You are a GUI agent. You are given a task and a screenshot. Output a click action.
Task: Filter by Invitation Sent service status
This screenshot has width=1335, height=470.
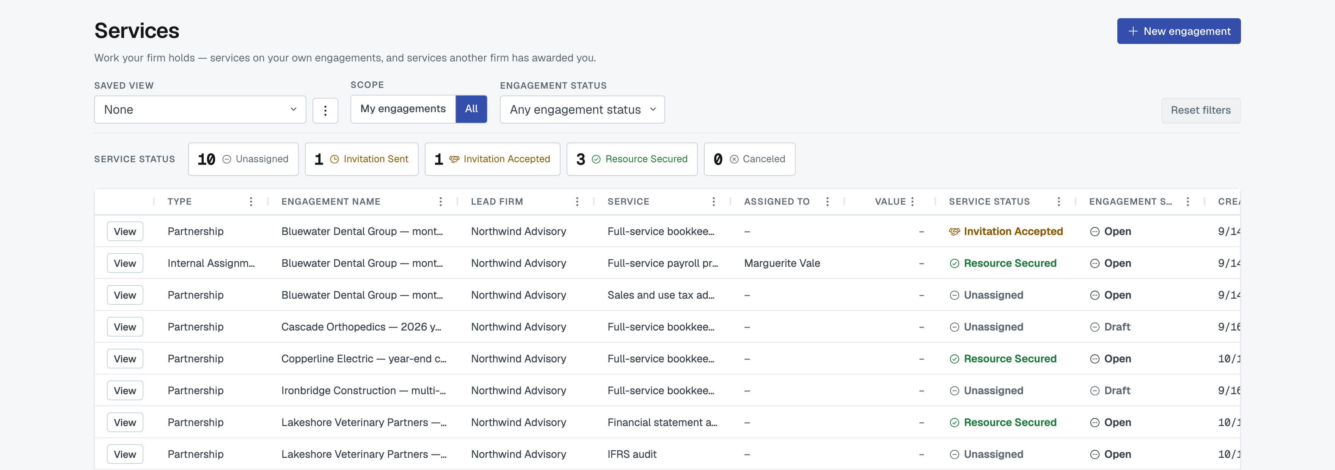tap(361, 159)
